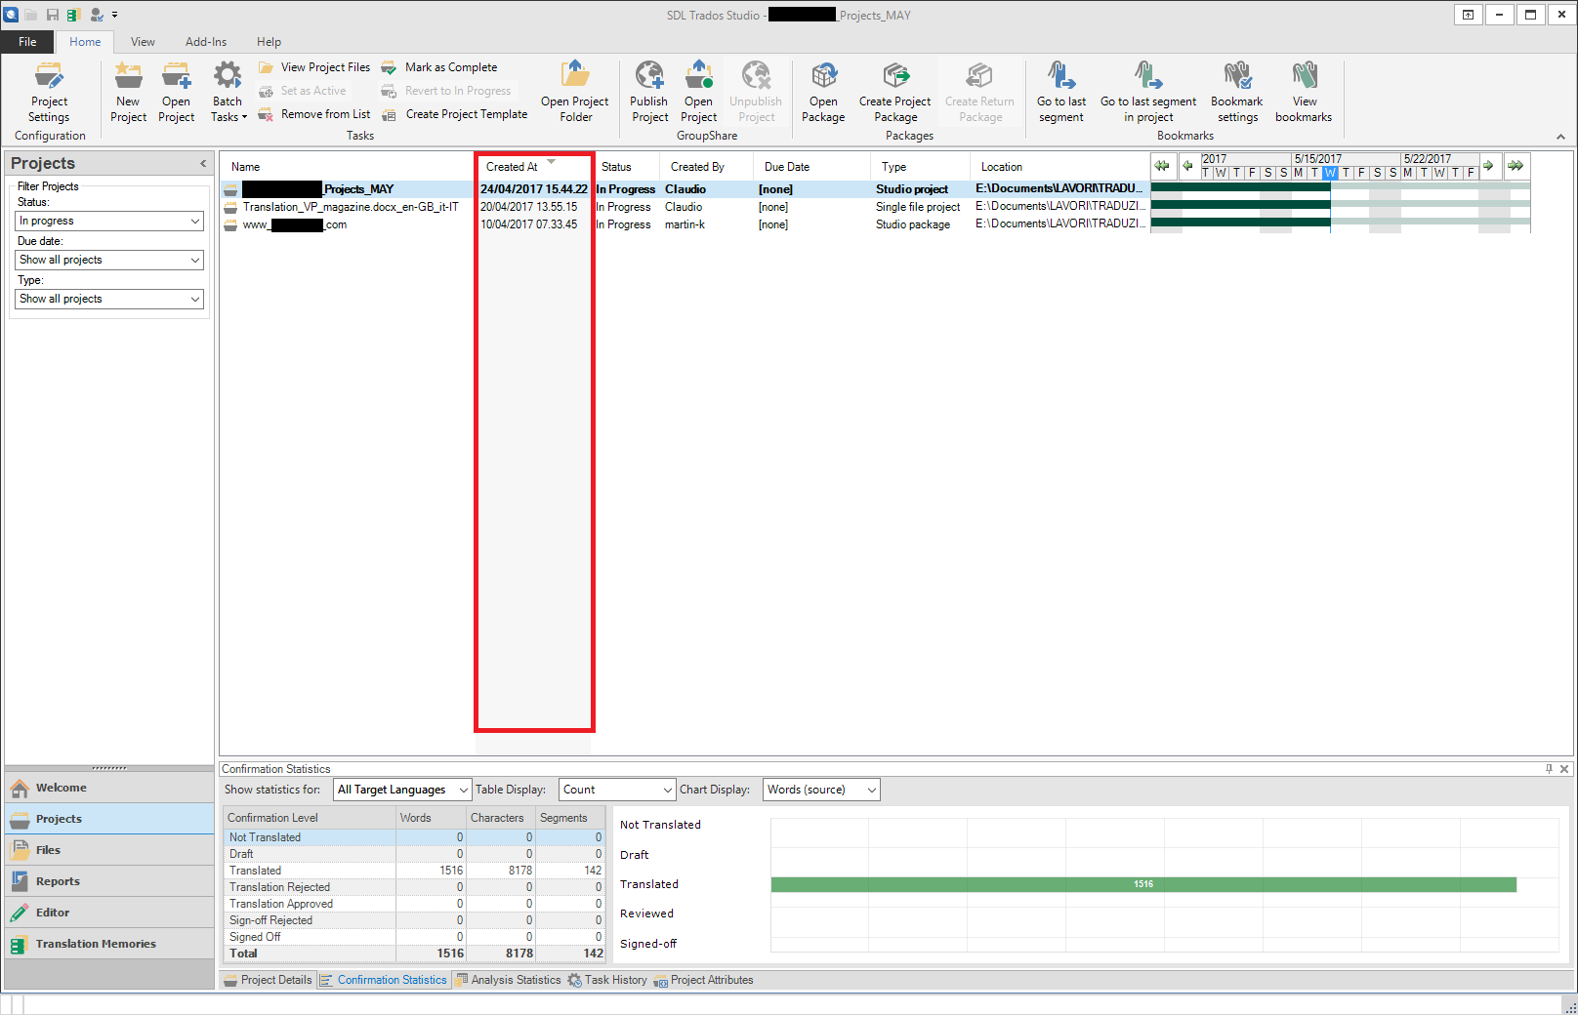The image size is (1578, 1015).
Task: Click the Save icon in title bar
Action: tap(53, 15)
